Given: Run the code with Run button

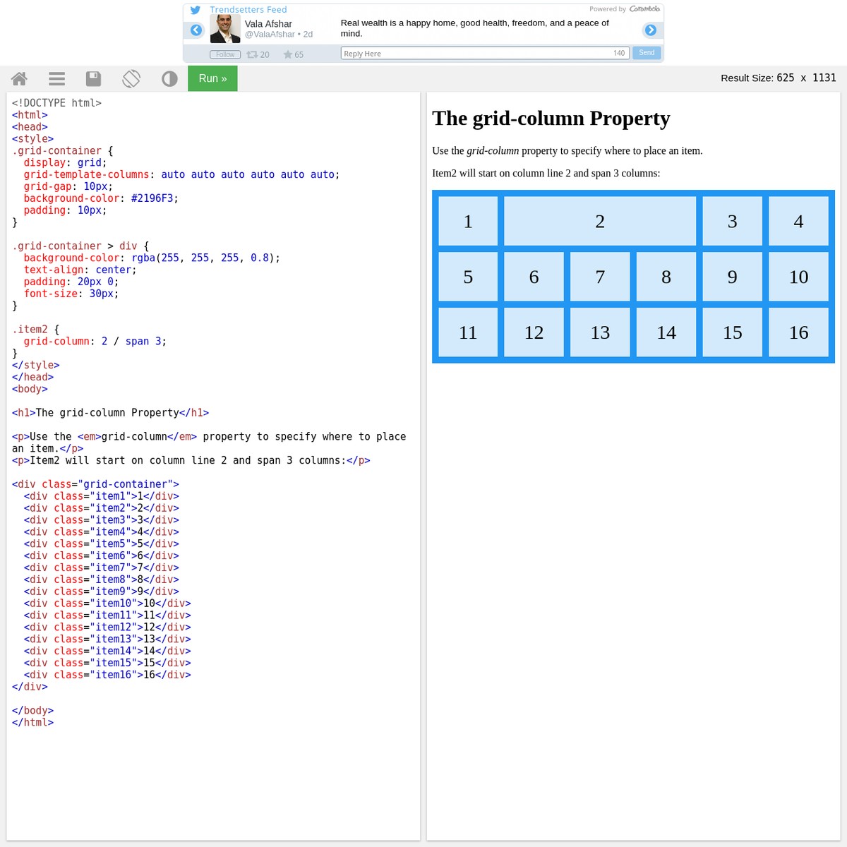Looking at the screenshot, I should tap(212, 78).
